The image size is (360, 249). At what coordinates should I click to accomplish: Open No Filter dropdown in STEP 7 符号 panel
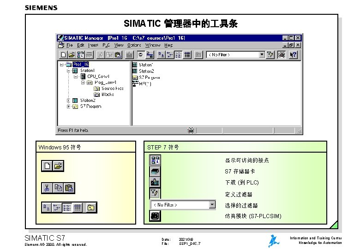[x=212, y=205]
